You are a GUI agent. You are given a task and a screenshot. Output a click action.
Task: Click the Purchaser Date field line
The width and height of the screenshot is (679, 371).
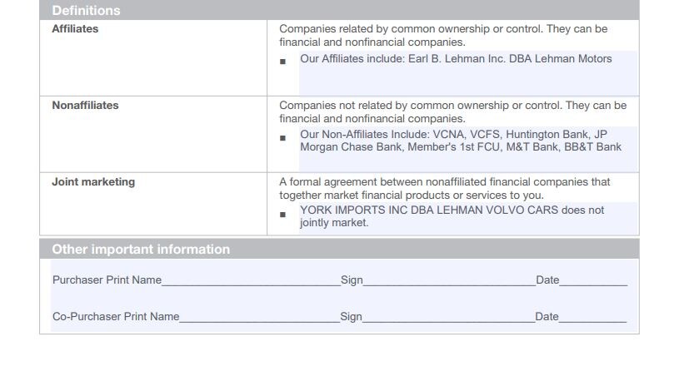tap(593, 280)
